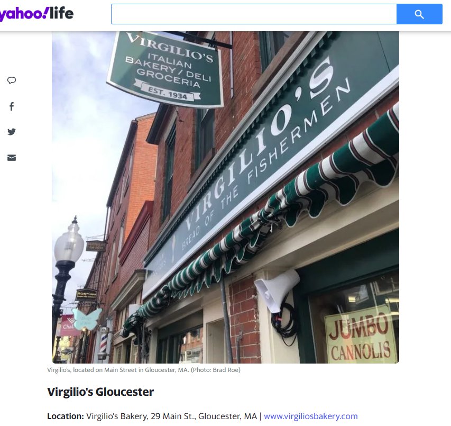Click the white street lamp globe

[x=69, y=241]
